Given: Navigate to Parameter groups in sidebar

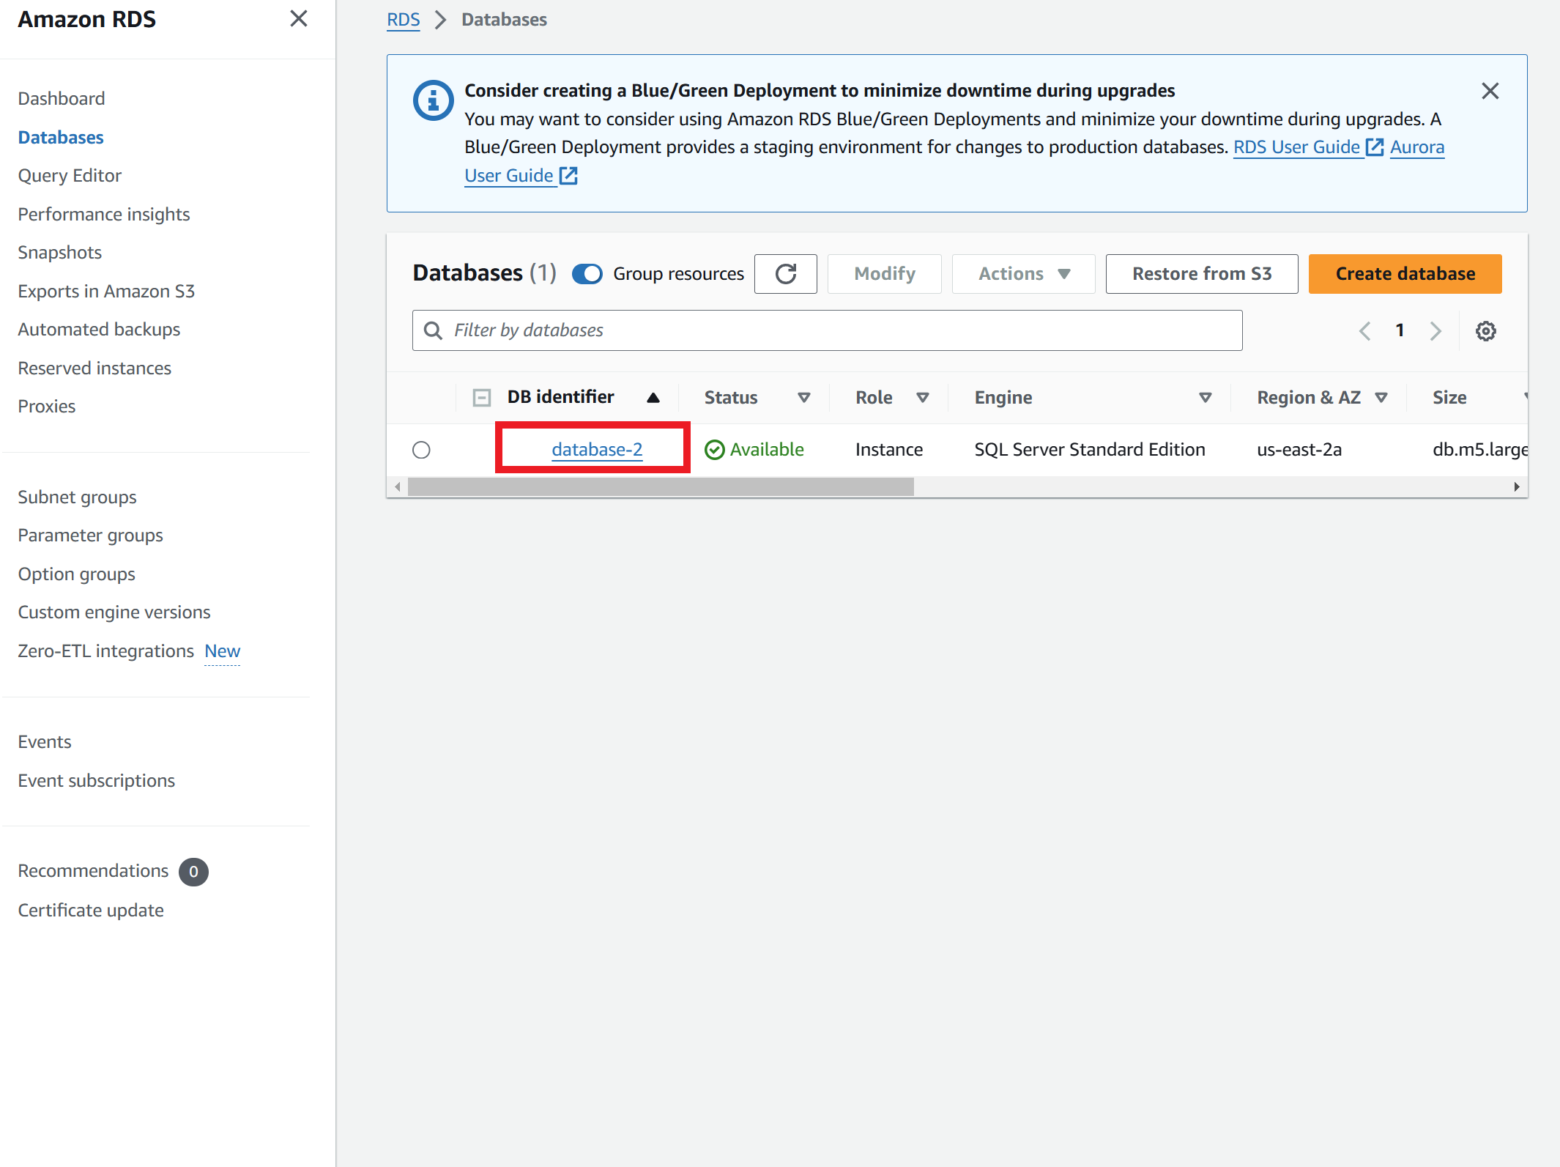Looking at the screenshot, I should pos(90,536).
